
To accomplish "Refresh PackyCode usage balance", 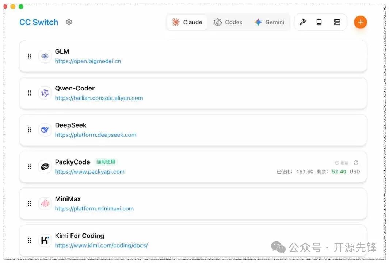I will (356, 163).
